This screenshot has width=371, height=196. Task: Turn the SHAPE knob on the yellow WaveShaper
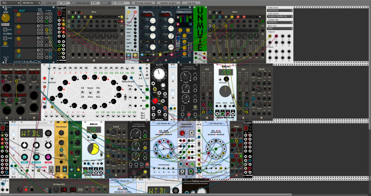tap(61, 134)
